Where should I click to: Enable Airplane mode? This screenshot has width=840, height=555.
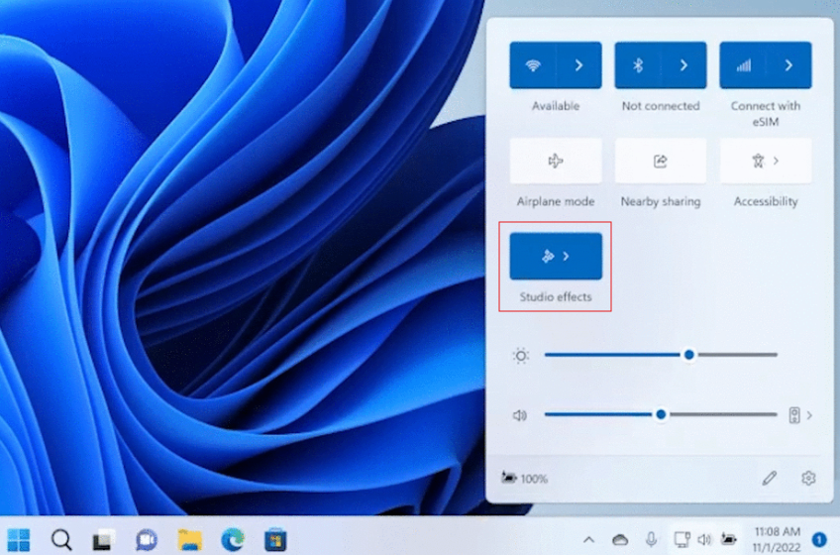click(556, 161)
